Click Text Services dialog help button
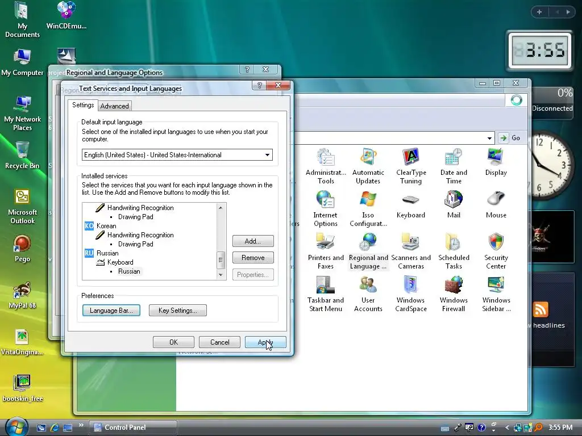Image resolution: width=582 pixels, height=436 pixels. 259,86
